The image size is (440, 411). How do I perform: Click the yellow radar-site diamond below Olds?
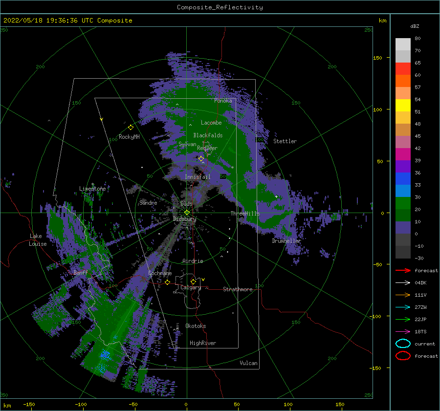pyautogui.click(x=187, y=213)
